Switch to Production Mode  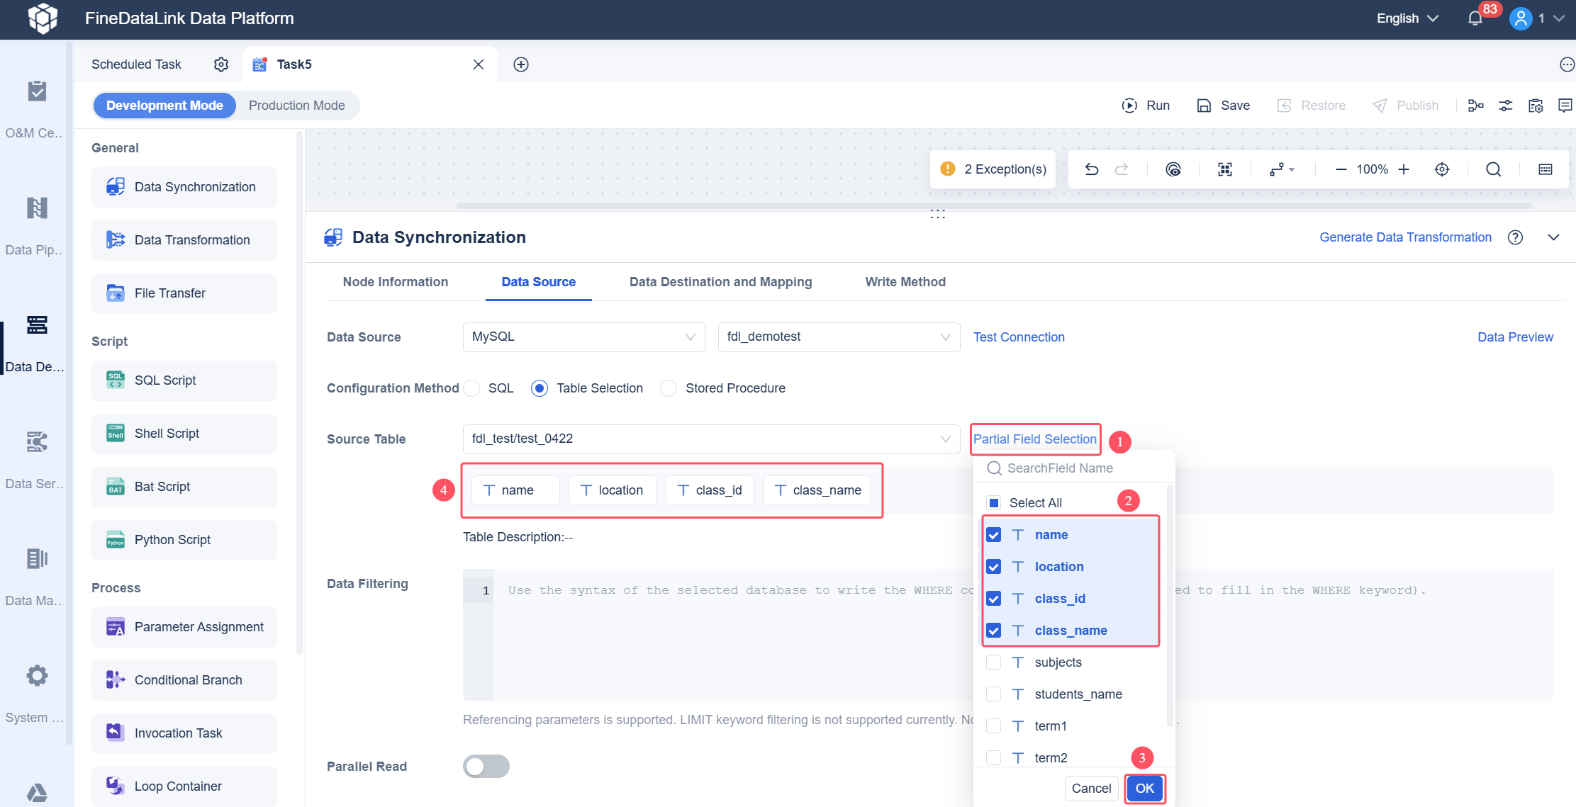click(297, 106)
